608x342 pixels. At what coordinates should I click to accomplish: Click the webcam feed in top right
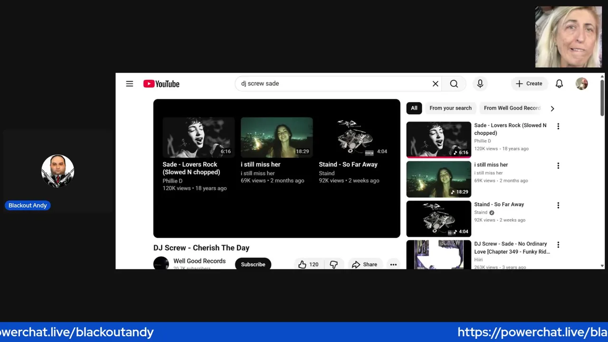pos(569,37)
